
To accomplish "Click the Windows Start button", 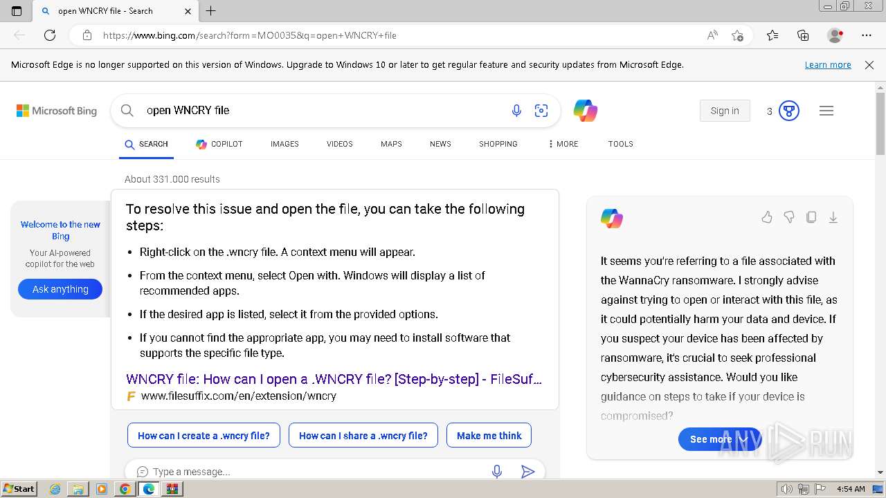I will [x=19, y=489].
